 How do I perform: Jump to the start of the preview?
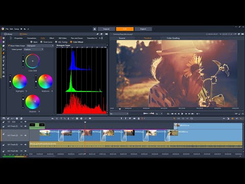pyautogui.click(x=172, y=113)
